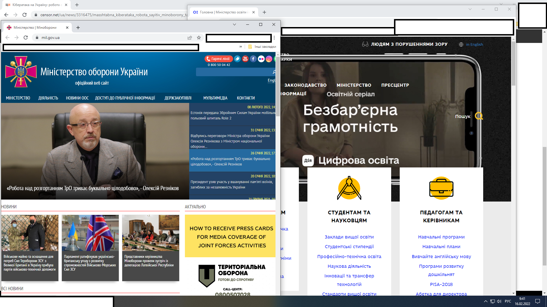Screen dimensions: 547x307
Task: Open ЛЮДЯМ З ПОРУШЕННЯМИ ЗОРУ accessibility link
Action: tap(409, 44)
